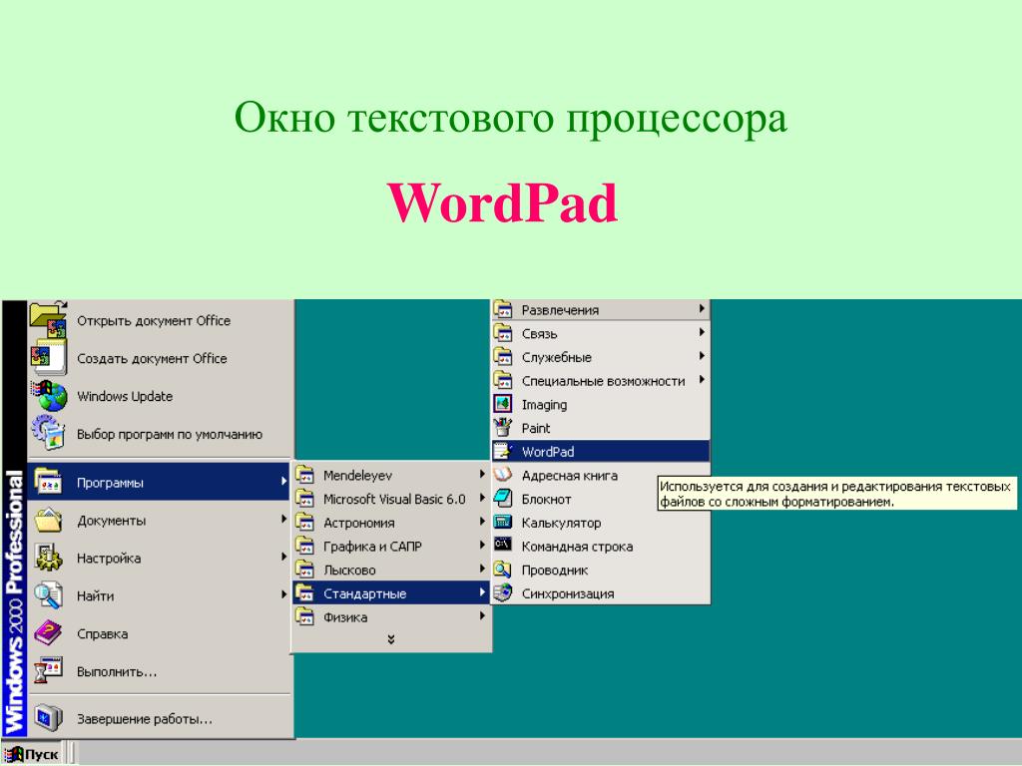Click the Адресная книга icon
Screen dimensions: 1022x766
click(503, 475)
